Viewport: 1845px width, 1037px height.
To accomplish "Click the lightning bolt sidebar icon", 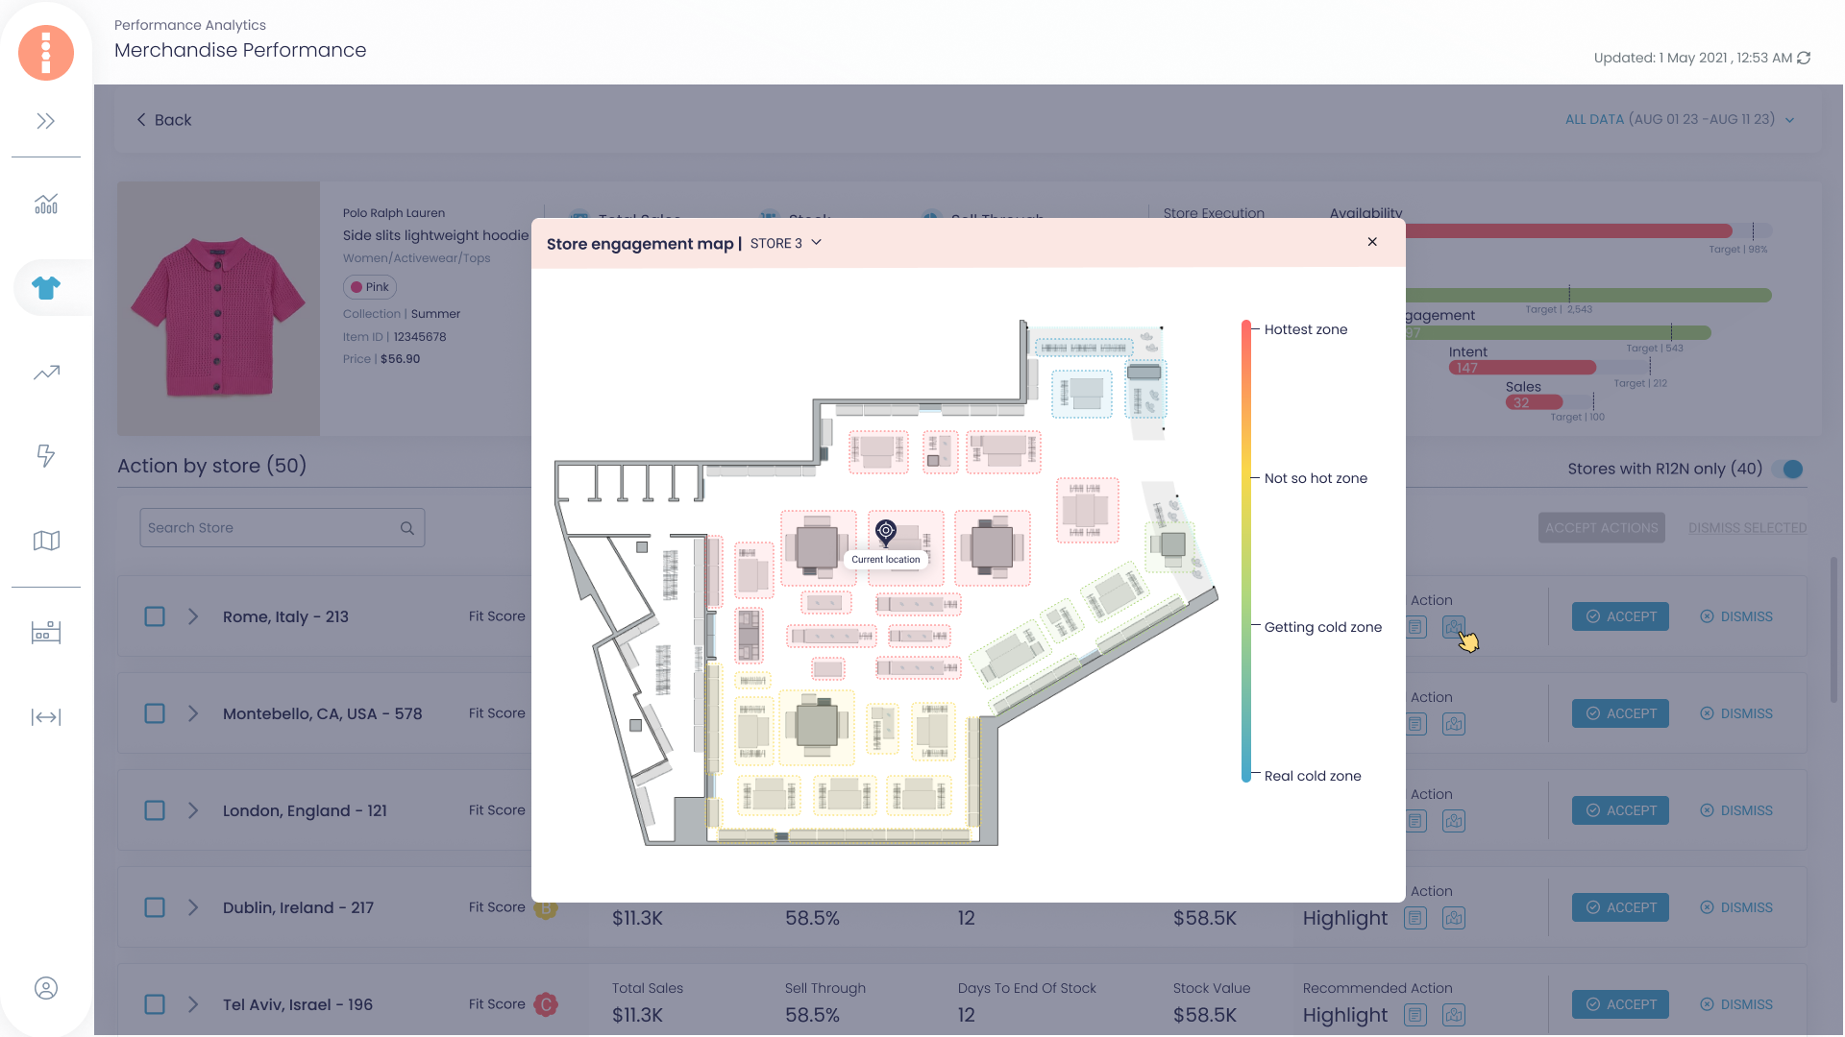I will [x=45, y=455].
